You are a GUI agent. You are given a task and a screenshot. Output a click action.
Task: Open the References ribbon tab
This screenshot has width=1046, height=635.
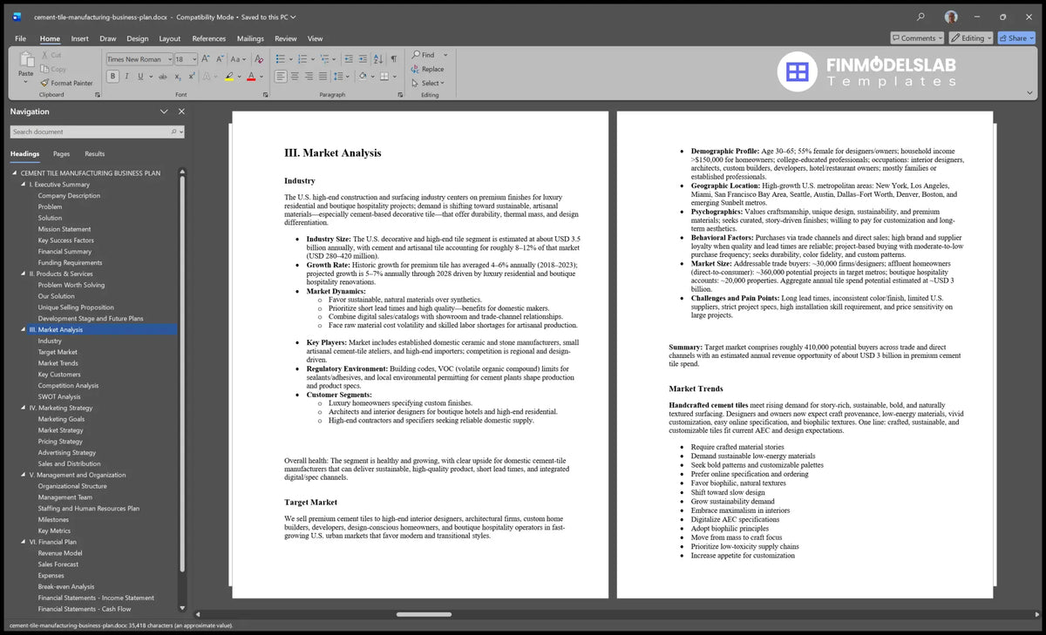pos(208,38)
